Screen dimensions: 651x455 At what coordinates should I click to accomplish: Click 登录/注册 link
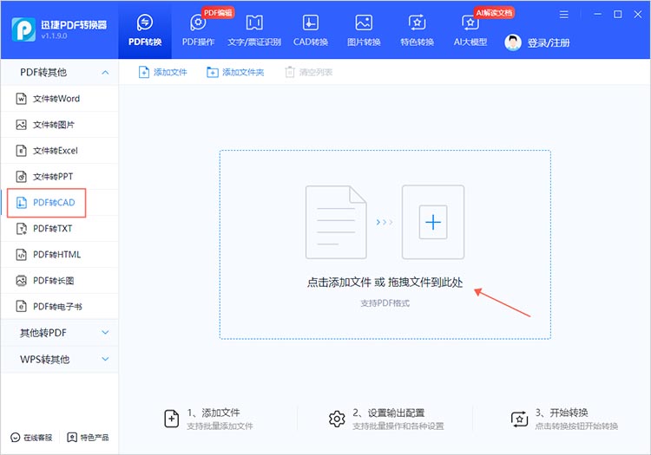[549, 42]
